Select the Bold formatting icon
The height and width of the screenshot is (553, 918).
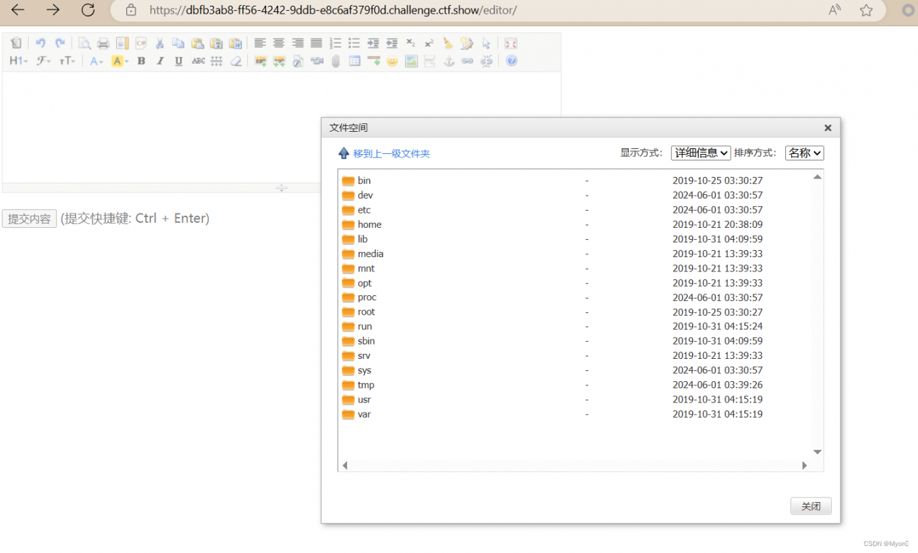point(141,61)
